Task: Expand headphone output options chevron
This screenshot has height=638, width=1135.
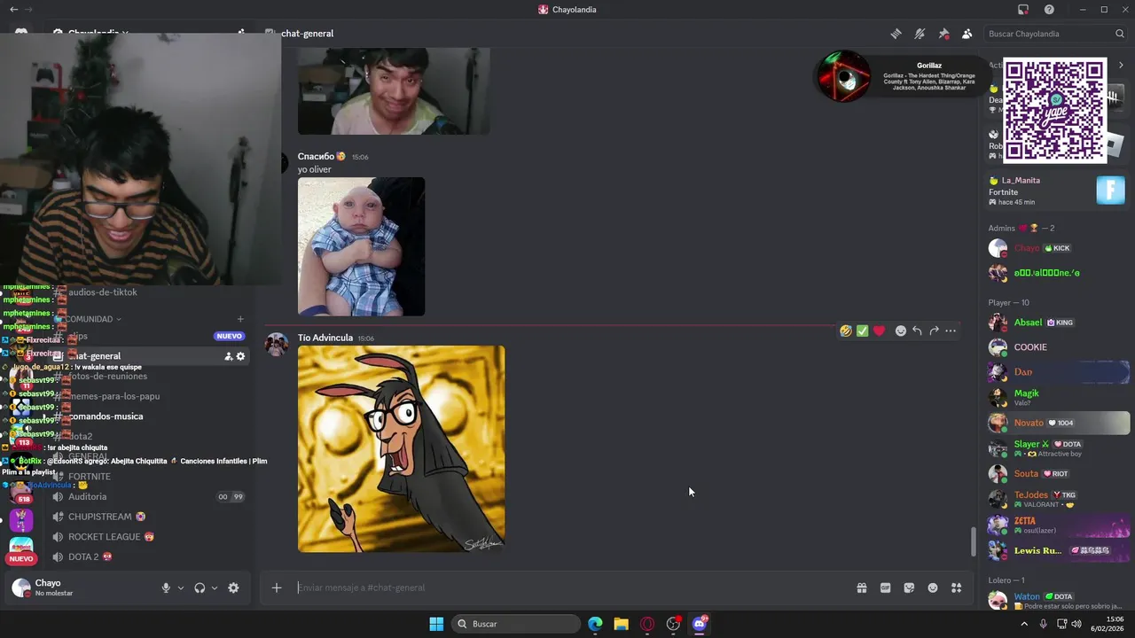Action: click(215, 587)
